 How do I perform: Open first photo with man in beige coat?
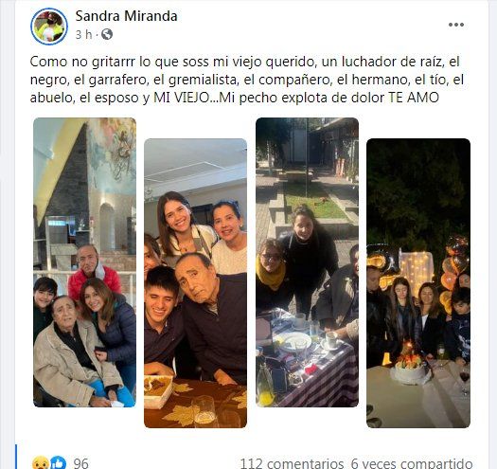(84, 262)
